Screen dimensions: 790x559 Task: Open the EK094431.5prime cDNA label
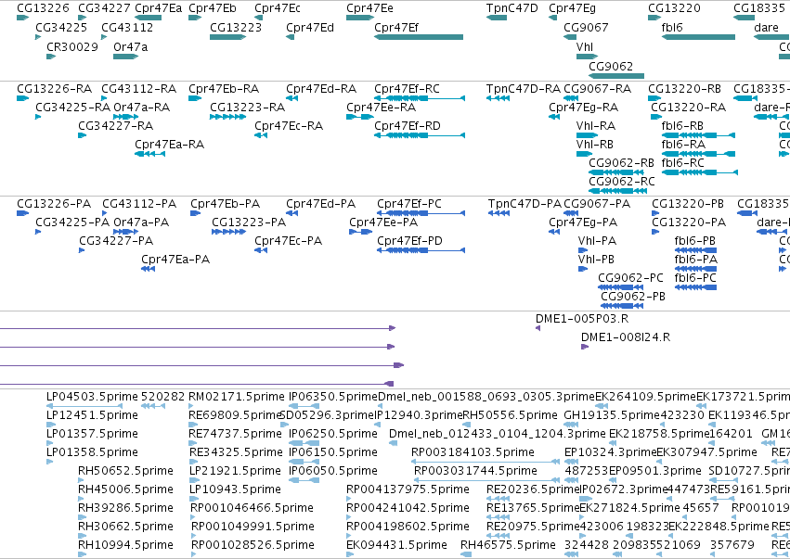pyautogui.click(x=396, y=545)
